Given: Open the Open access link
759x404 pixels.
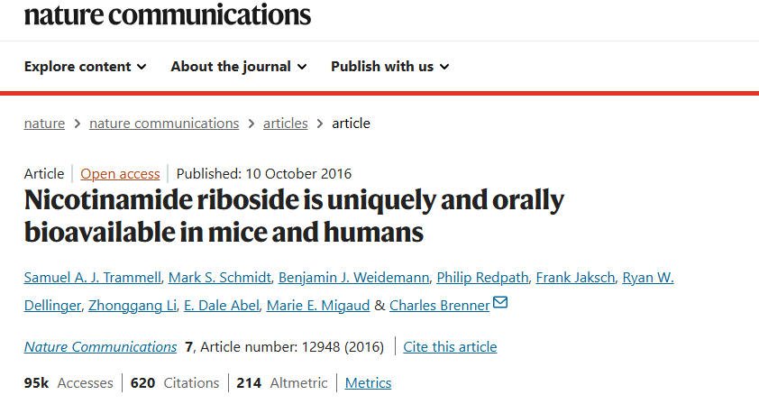Looking at the screenshot, I should 120,174.
